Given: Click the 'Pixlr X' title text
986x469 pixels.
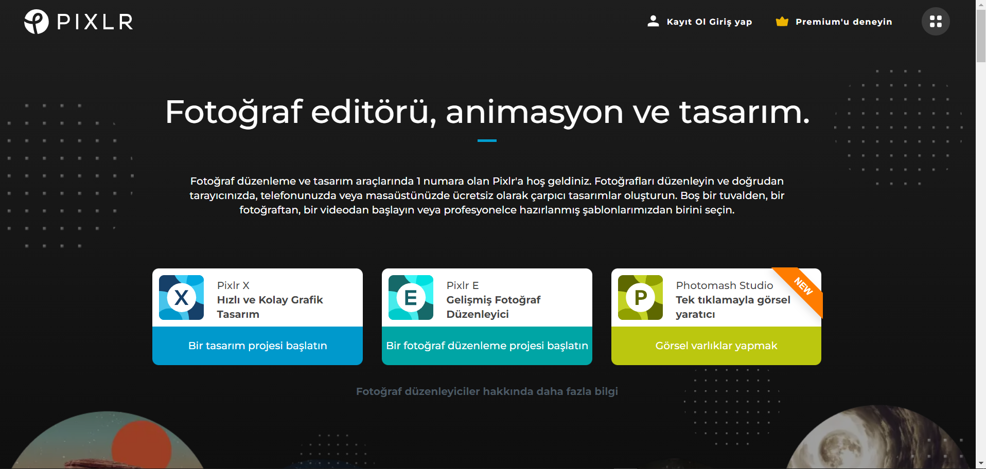Looking at the screenshot, I should pos(233,285).
